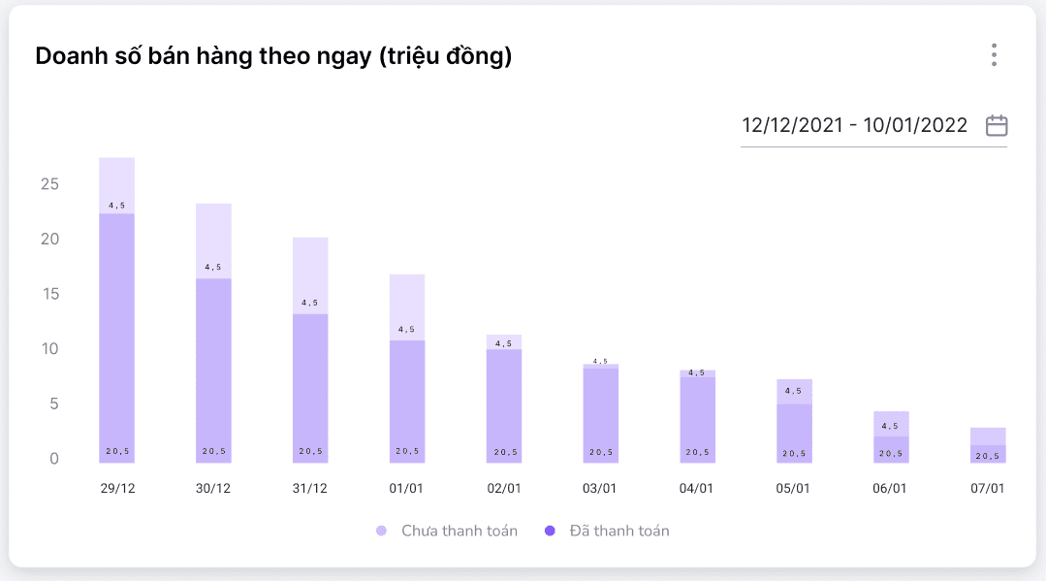Viewport: 1046px width, 581px height.
Task: Select the unpaid bar segment for 07/01
Action: click(988, 436)
